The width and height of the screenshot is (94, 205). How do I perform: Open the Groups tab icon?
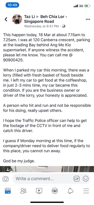click(55, 191)
